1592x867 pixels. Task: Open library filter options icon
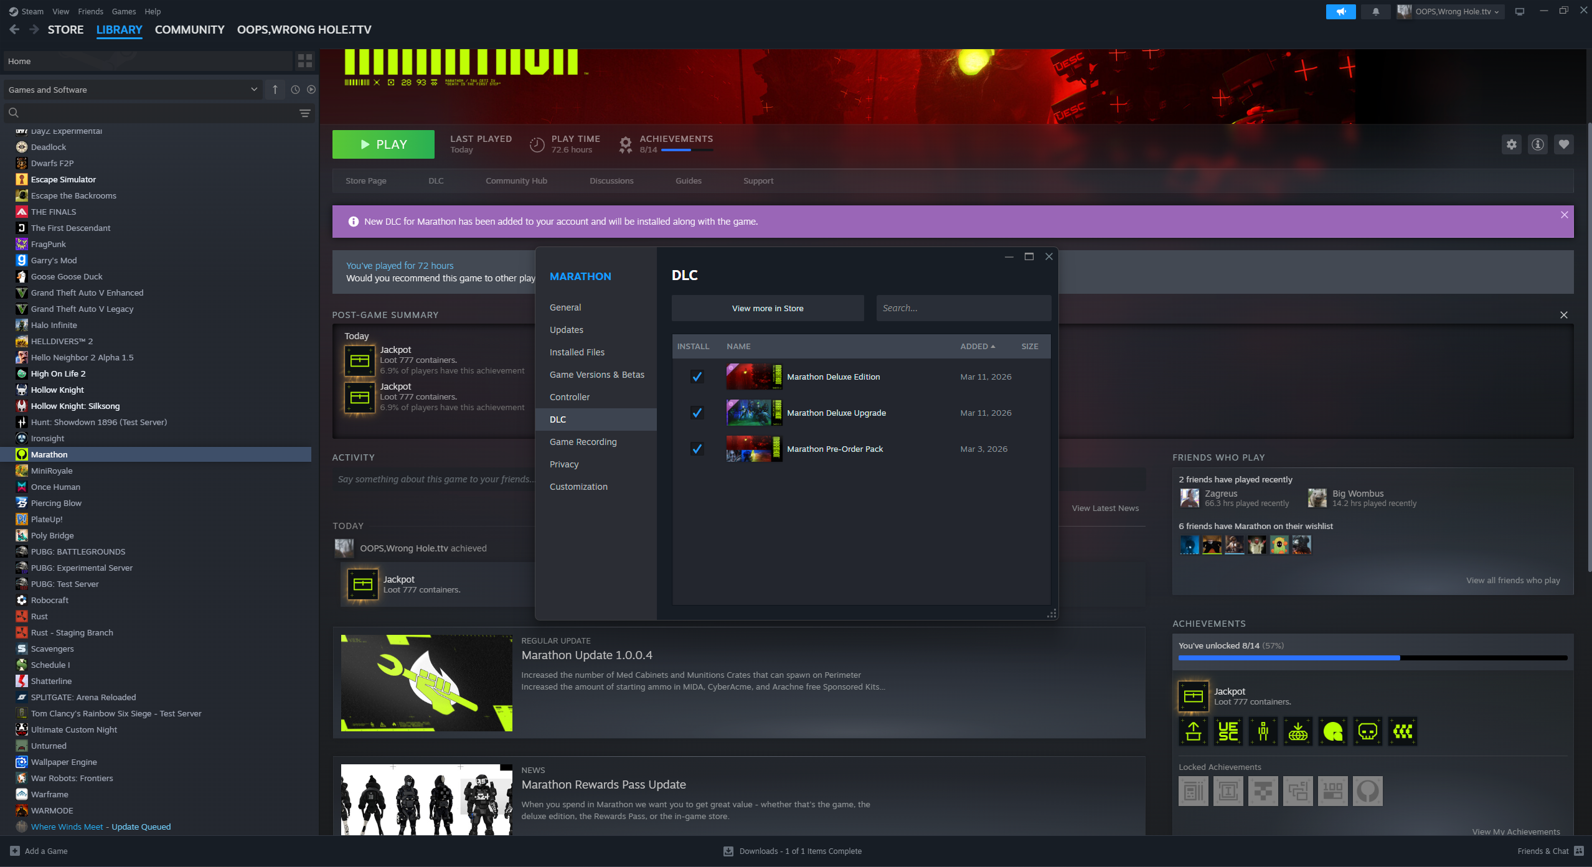click(304, 113)
